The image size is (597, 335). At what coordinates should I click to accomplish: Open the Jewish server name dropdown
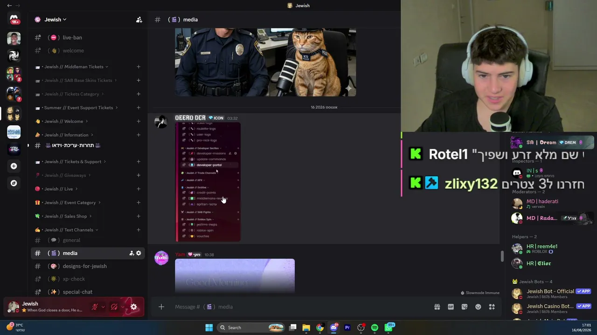tap(55, 20)
